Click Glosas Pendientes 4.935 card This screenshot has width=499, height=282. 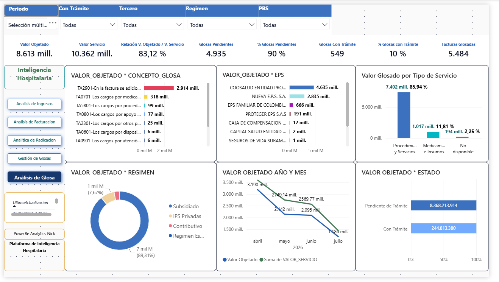click(x=216, y=50)
